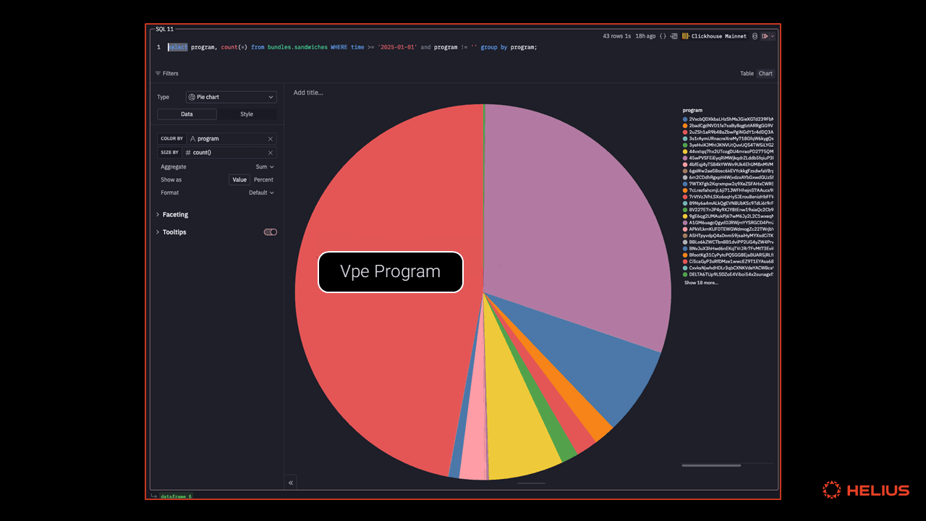The image size is (926, 521).
Task: Click the run query play icon
Action: click(765, 36)
